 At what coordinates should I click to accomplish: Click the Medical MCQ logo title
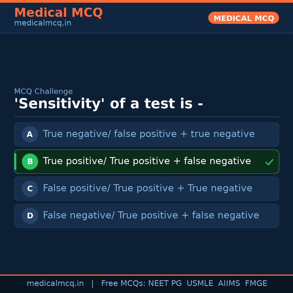click(58, 13)
